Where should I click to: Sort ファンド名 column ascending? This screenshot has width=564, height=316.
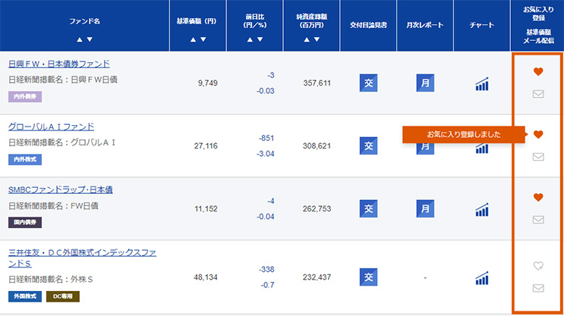pos(79,39)
